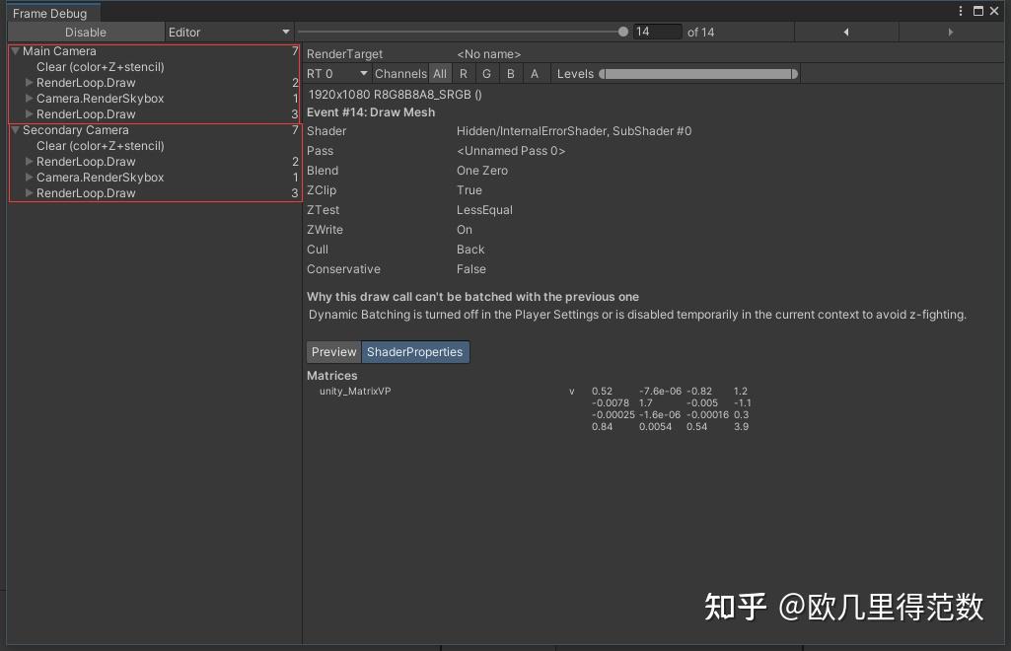Step to the next frame event
The width and height of the screenshot is (1011, 651).
949,32
